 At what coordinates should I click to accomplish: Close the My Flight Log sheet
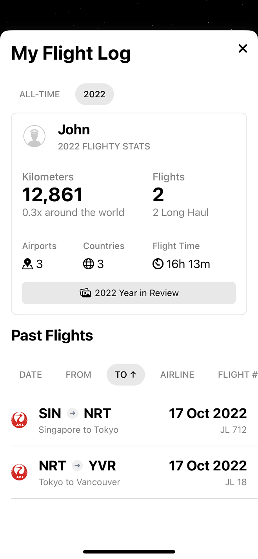(243, 48)
